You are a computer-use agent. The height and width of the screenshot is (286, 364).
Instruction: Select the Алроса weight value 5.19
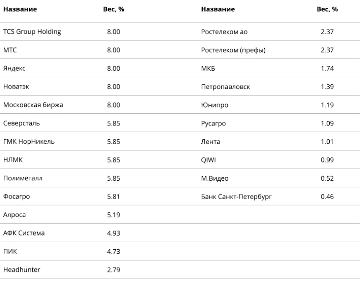[113, 215]
